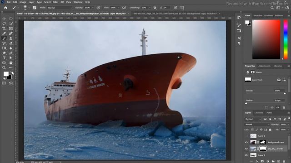Select the Brush tool in the toolbox

4,38
